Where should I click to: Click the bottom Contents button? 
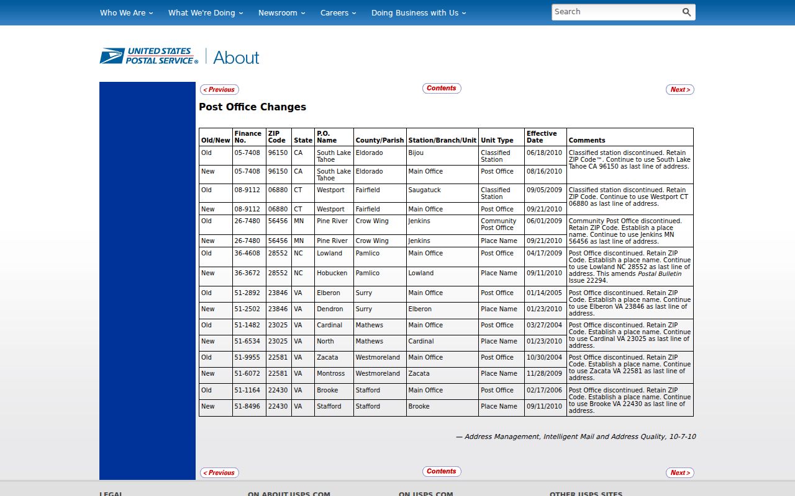[x=442, y=472]
